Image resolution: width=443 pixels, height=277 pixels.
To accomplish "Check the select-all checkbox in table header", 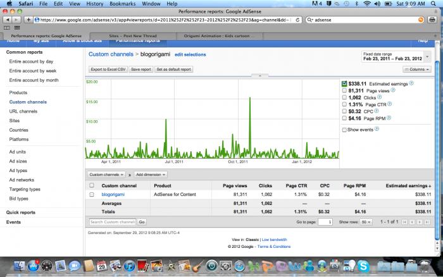I will click(x=92, y=185).
